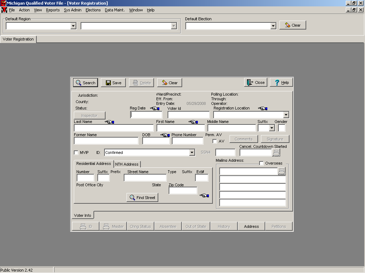The height and width of the screenshot is (273, 365).
Task: Toggle the Perm. AV checkbox
Action: pos(215,141)
